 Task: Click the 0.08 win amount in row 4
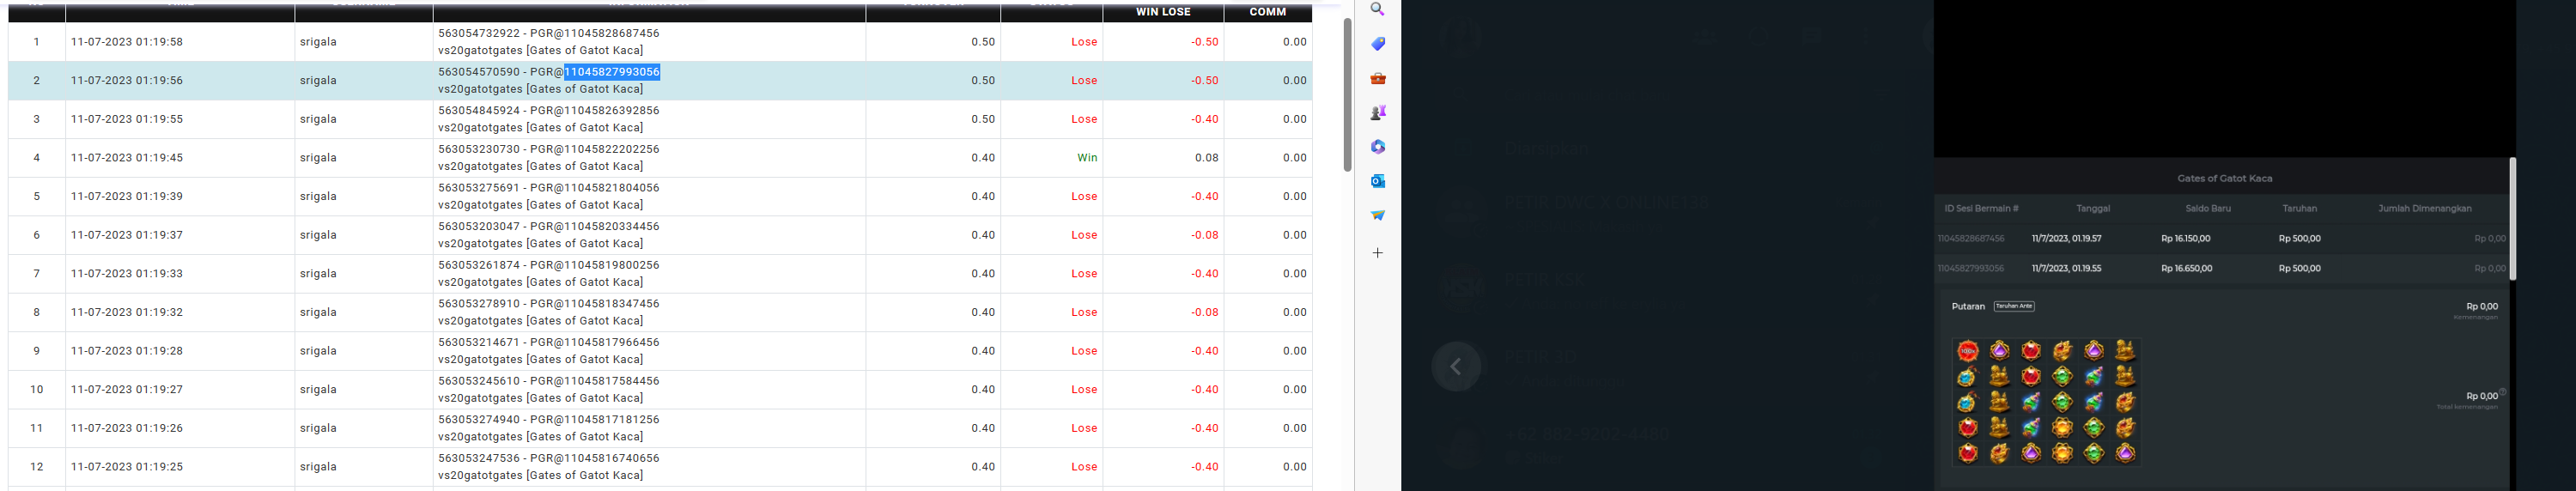pos(1206,158)
